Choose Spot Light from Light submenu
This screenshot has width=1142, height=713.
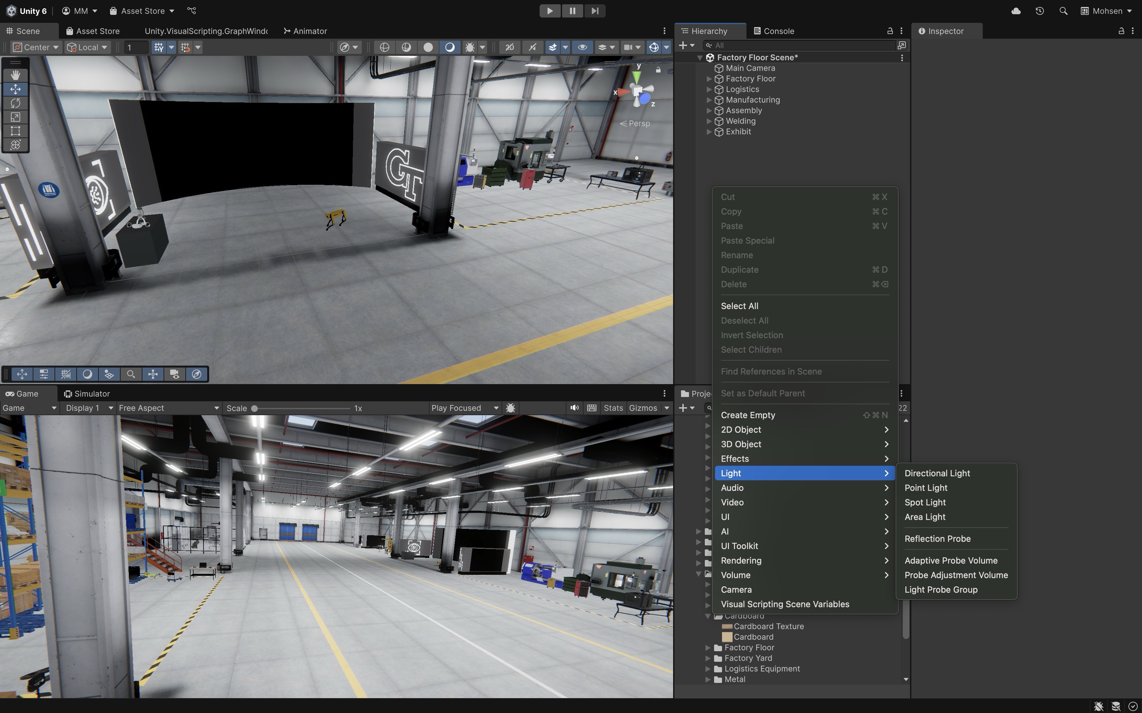click(x=925, y=502)
